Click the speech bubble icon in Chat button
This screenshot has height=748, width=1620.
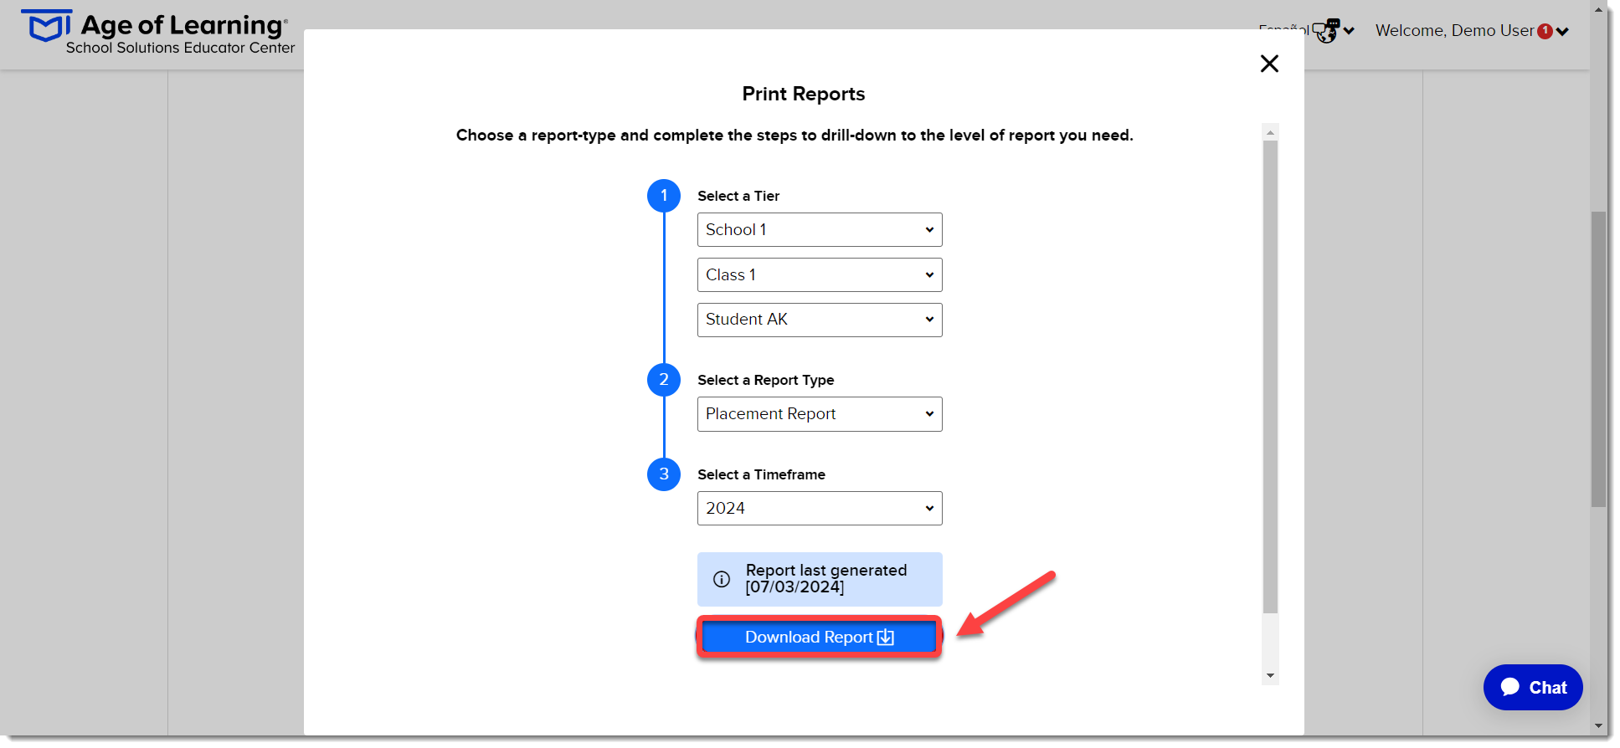click(x=1510, y=687)
